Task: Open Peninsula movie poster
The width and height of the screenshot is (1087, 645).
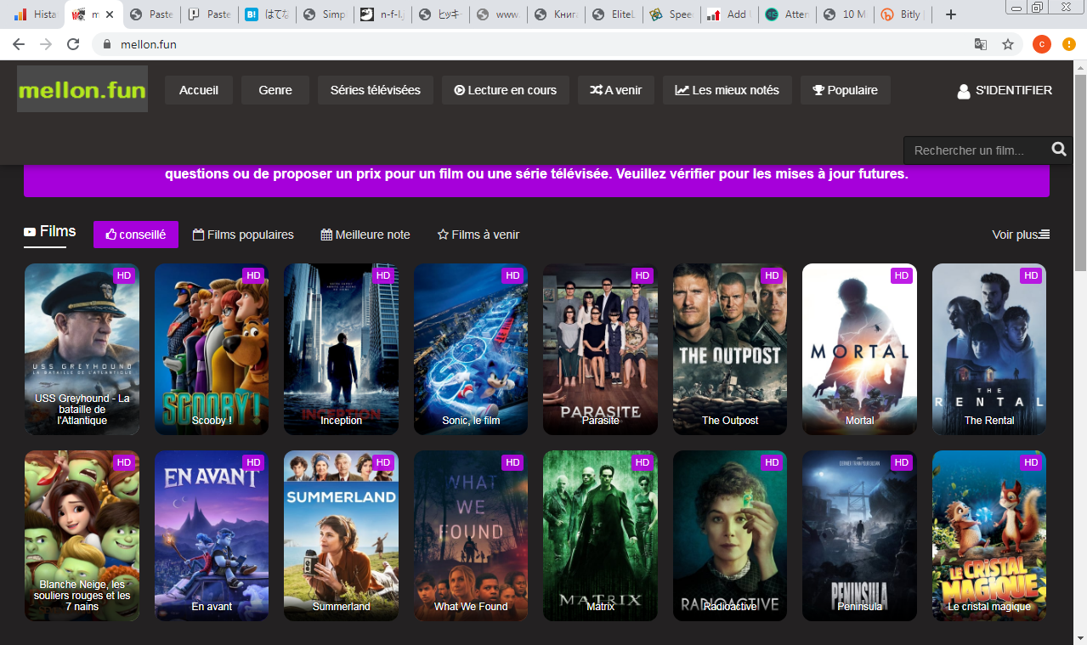Action: [860, 536]
